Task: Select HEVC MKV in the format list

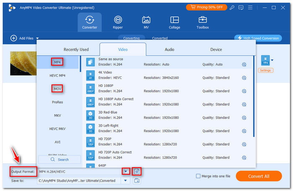Action: click(x=57, y=129)
